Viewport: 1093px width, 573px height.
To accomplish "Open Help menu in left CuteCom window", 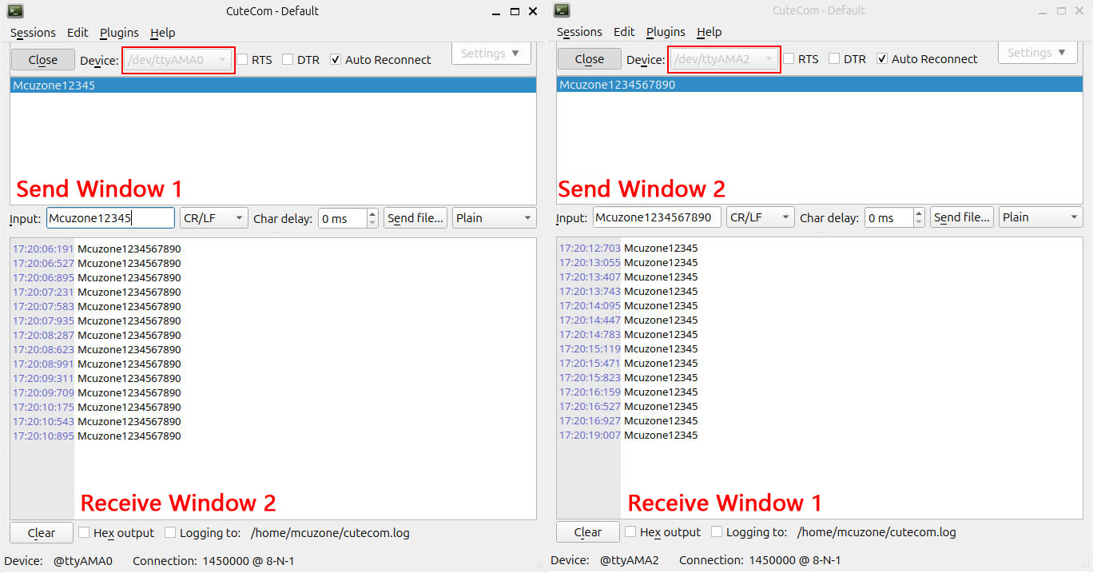I will pyautogui.click(x=162, y=33).
